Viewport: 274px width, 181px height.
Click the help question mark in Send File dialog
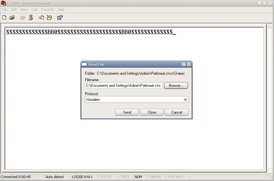pos(184,64)
